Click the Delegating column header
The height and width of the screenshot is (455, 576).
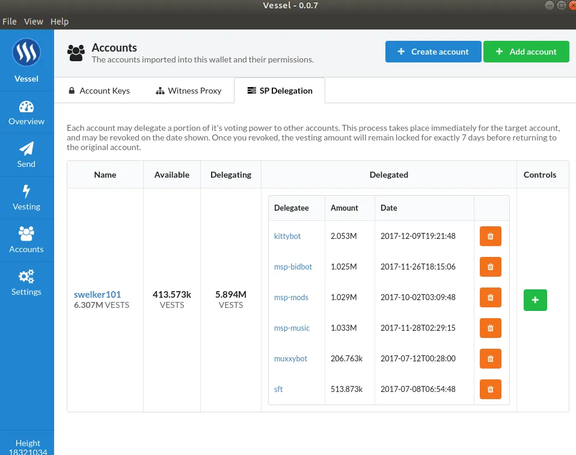pos(231,175)
